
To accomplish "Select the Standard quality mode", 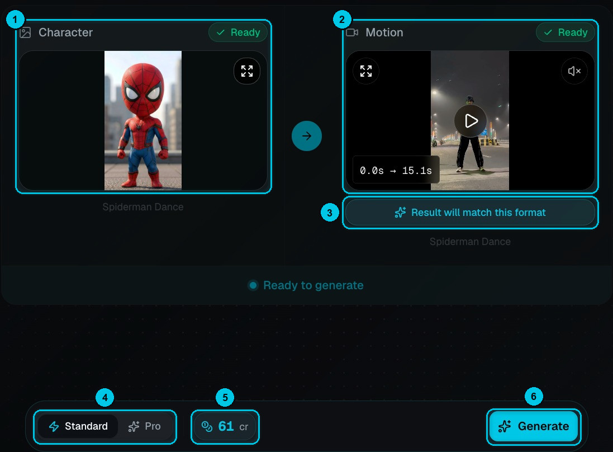I will pyautogui.click(x=78, y=426).
